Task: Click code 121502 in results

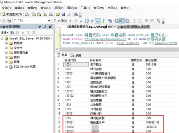Action: tap(69, 127)
